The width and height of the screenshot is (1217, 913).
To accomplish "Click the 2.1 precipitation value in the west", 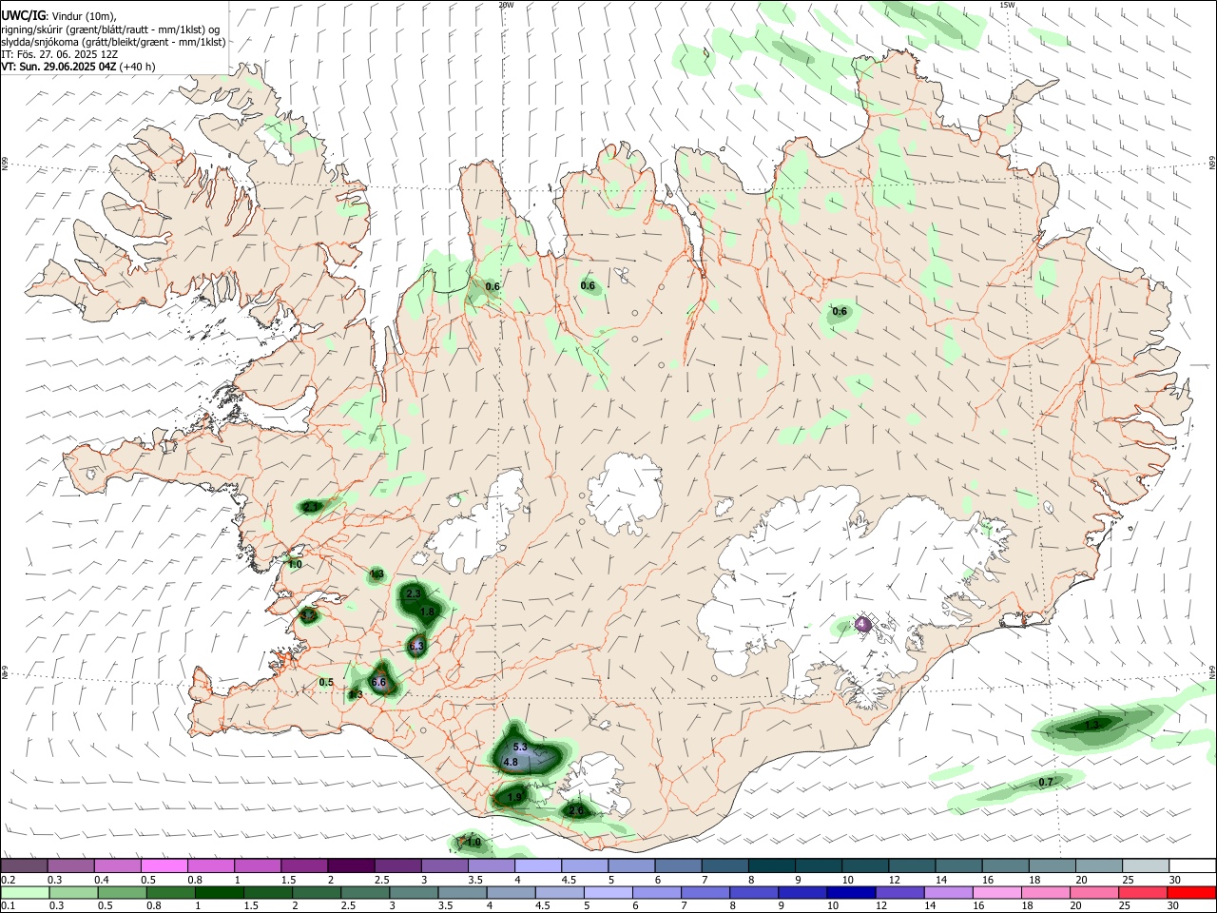I will (x=311, y=507).
